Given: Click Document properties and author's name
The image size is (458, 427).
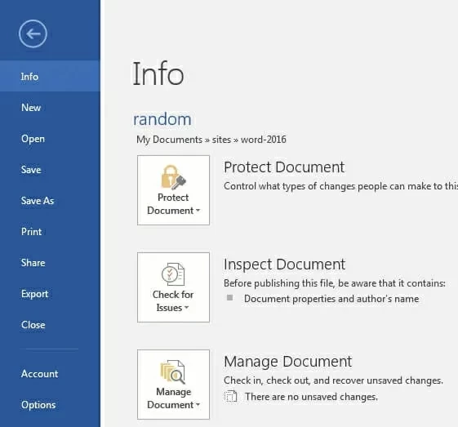Looking at the screenshot, I should 331,299.
